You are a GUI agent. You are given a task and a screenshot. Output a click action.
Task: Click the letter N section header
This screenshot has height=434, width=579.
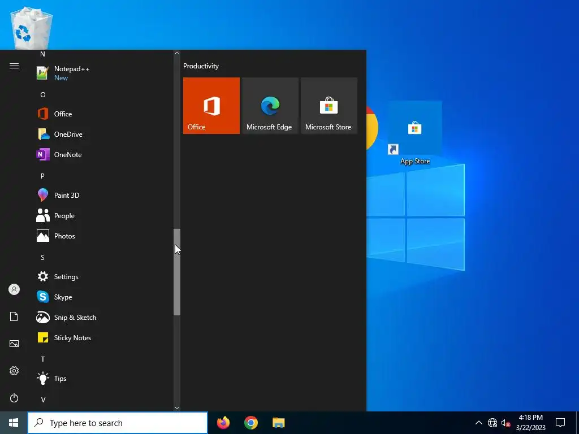click(42, 54)
